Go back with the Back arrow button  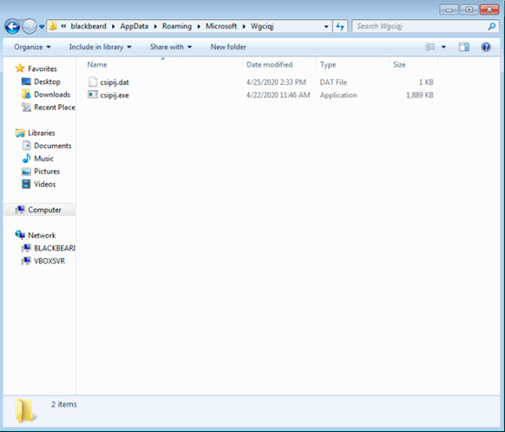point(13,26)
